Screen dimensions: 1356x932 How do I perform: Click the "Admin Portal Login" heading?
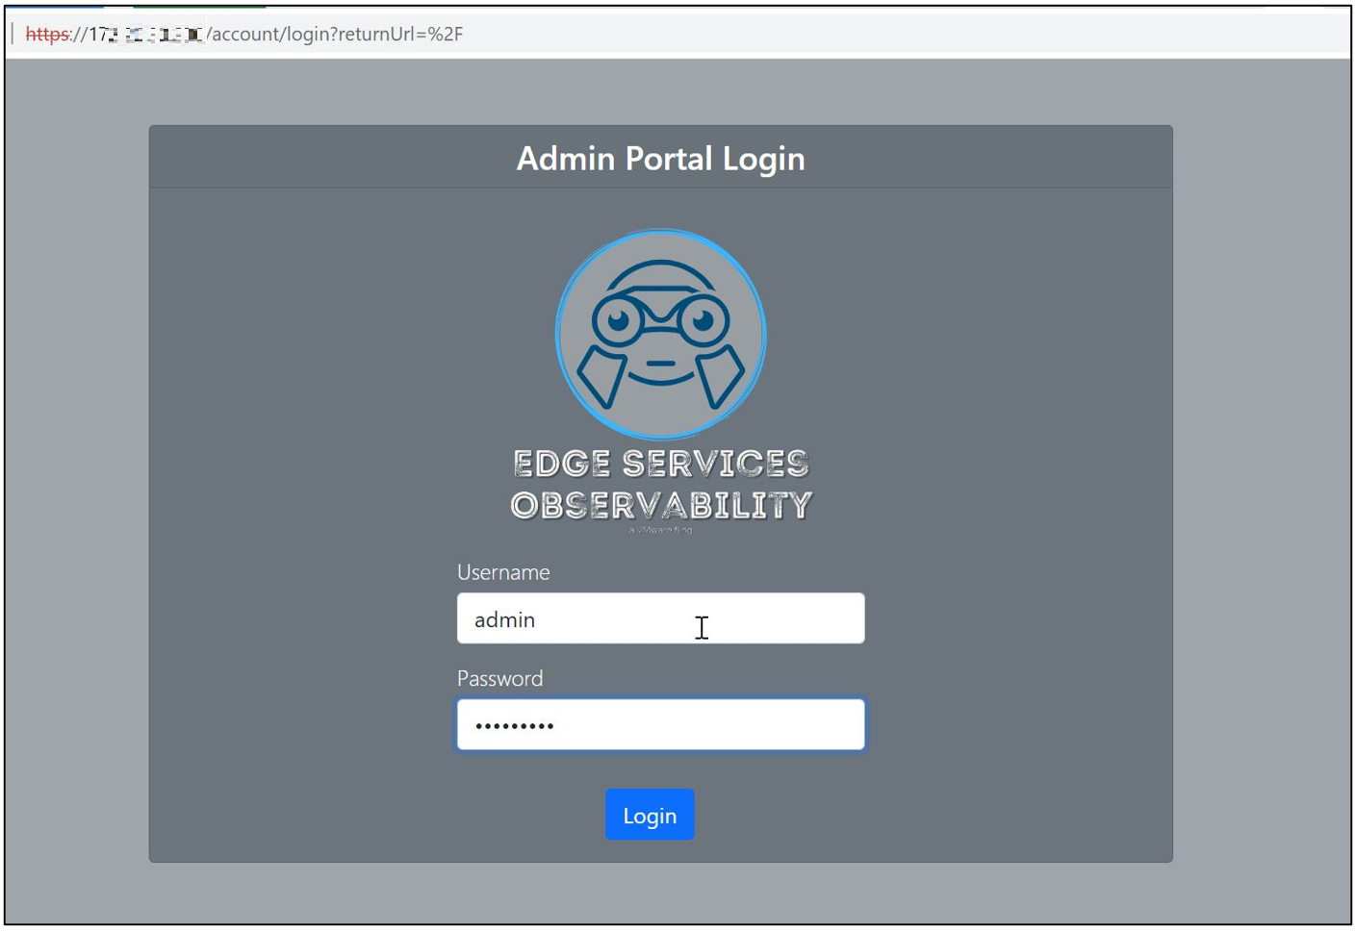pyautogui.click(x=660, y=158)
